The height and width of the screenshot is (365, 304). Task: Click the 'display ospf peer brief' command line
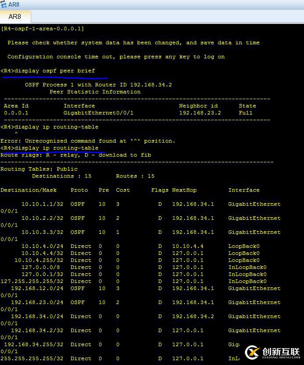click(48, 71)
